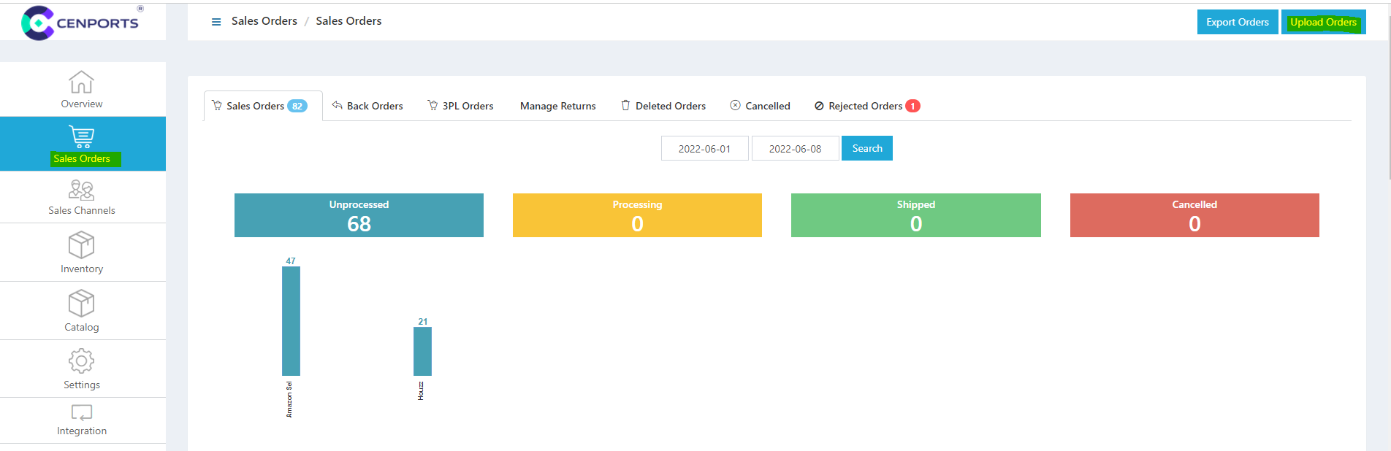Open the Deleted Orders tab
The image size is (1391, 451).
coord(663,106)
